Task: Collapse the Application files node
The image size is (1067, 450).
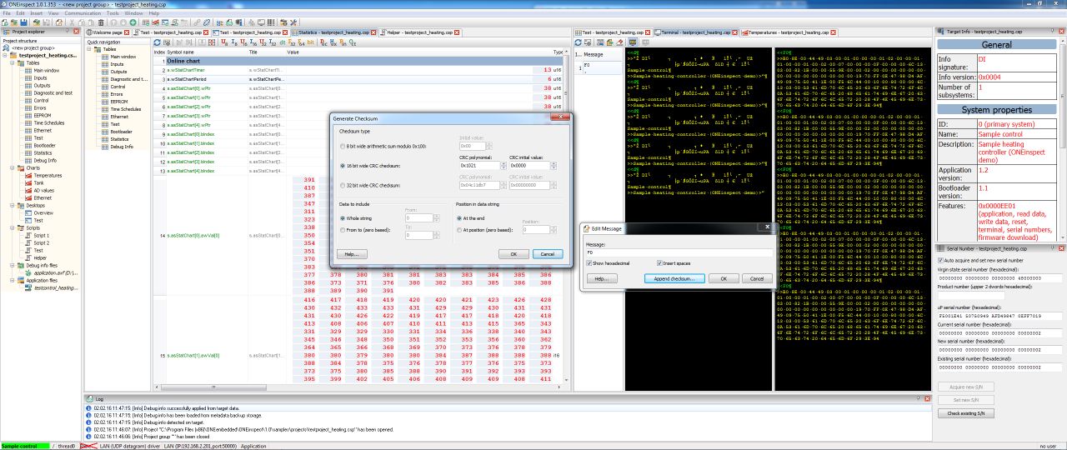Action: click(12, 280)
